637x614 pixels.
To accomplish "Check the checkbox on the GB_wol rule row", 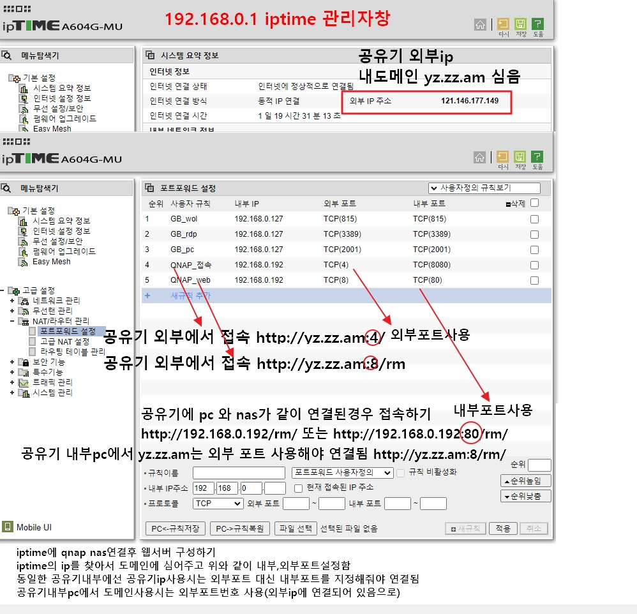I will (535, 219).
